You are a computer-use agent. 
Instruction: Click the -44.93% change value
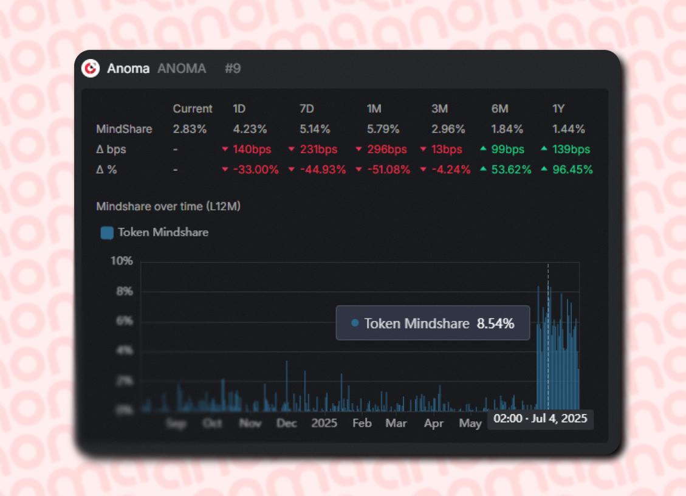coord(323,170)
